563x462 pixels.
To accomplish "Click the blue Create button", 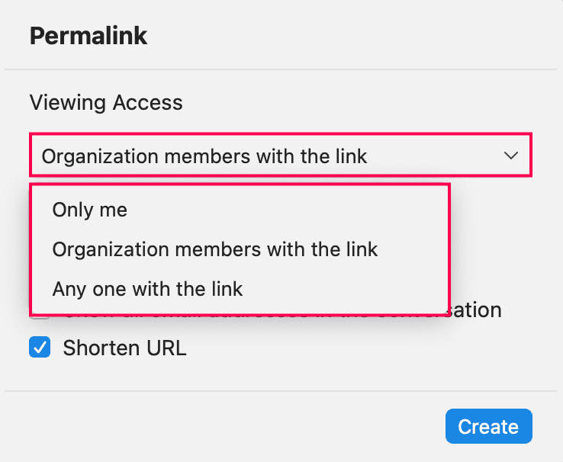I will (488, 427).
